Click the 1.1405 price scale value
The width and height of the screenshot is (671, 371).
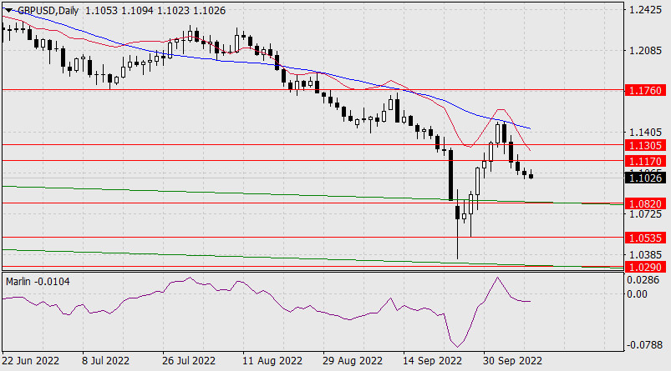(645, 133)
